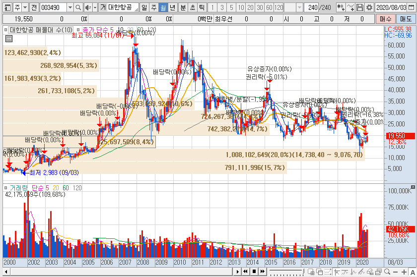Open the date calendar picker icon
The height and width of the screenshot is (277, 417).
point(411,7)
